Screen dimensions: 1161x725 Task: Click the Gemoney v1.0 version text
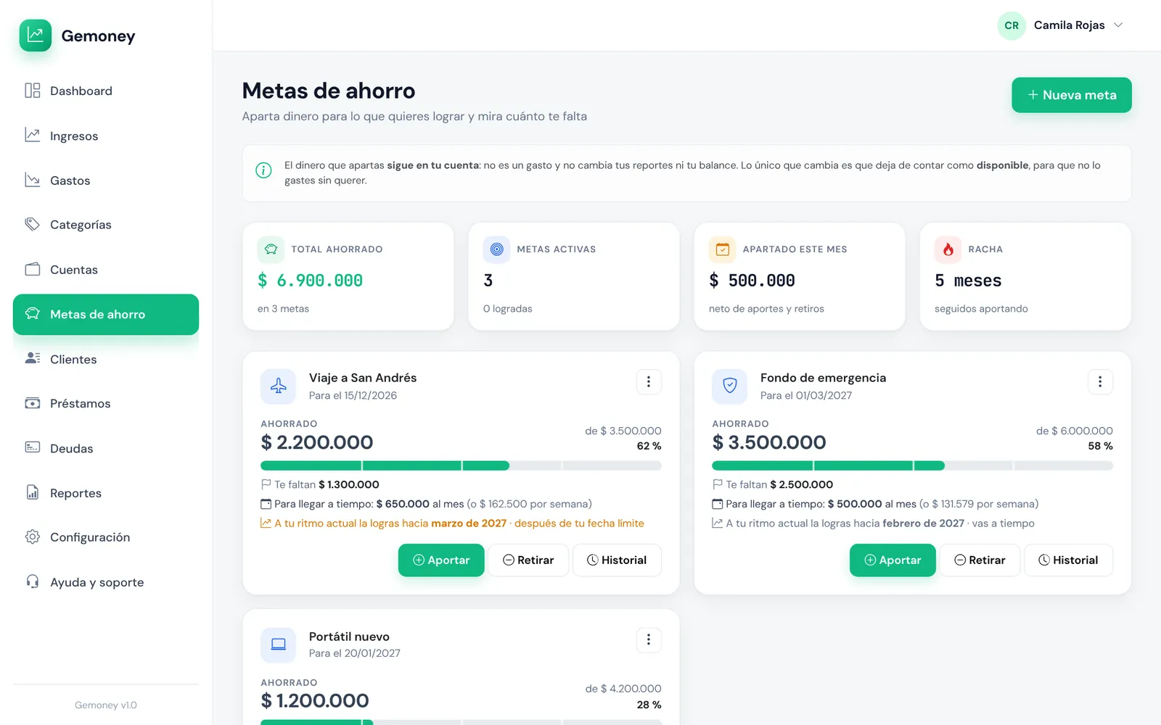(106, 705)
